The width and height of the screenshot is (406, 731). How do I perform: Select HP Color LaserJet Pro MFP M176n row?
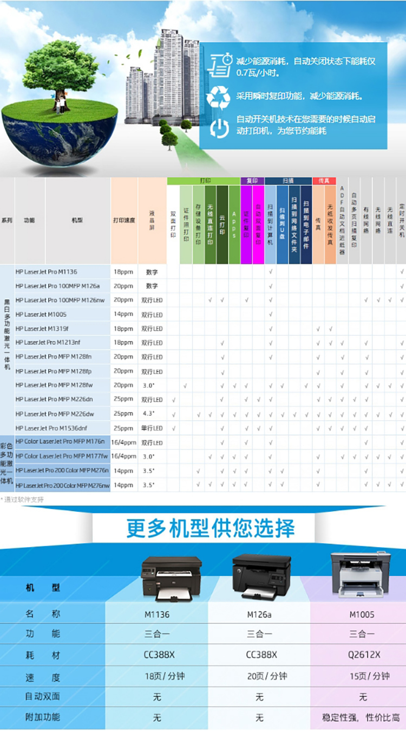60,442
